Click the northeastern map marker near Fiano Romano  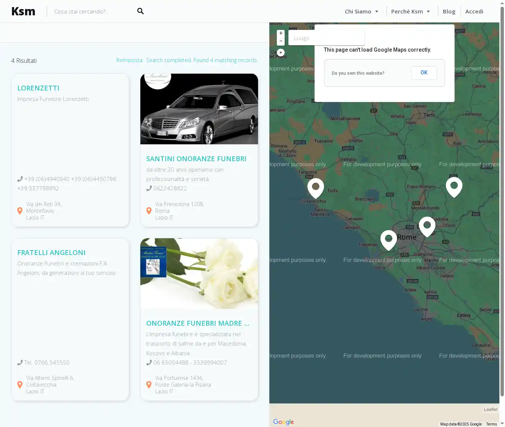pyautogui.click(x=454, y=186)
